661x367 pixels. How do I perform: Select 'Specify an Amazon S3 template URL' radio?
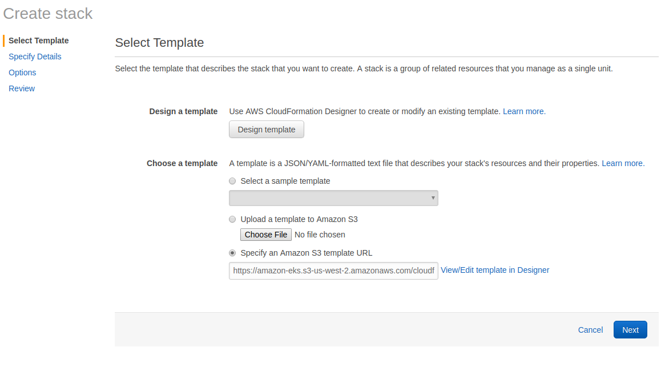tap(232, 253)
